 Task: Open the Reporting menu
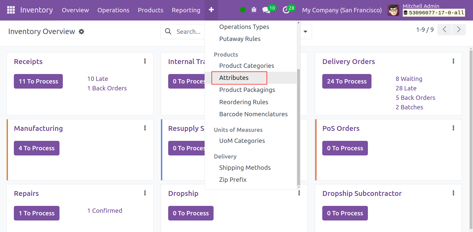186,10
